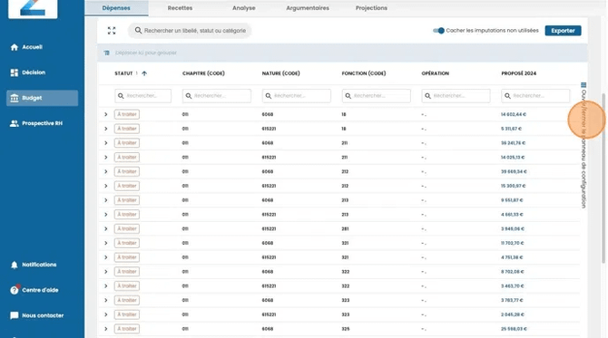The width and height of the screenshot is (608, 338).
Task: Click Proposé 2024 amount in 6068/325 row
Action: tap(514, 329)
